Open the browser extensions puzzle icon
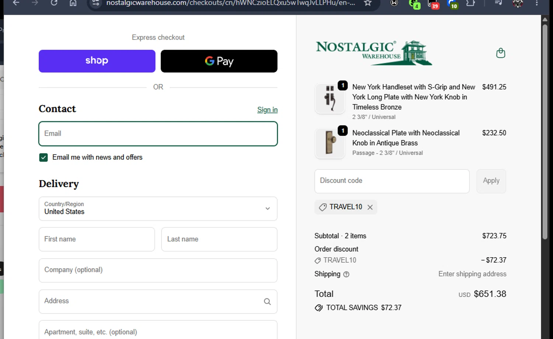The image size is (553, 339). 470,3
